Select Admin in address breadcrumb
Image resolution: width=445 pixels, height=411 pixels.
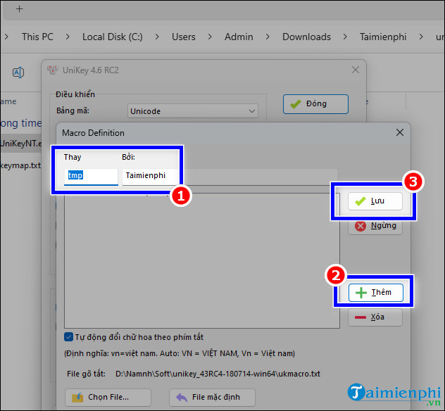(x=239, y=37)
